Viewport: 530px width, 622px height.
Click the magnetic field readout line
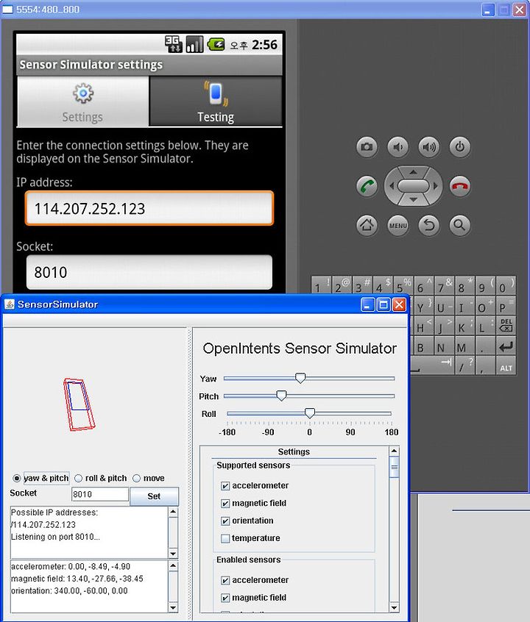(x=77, y=579)
